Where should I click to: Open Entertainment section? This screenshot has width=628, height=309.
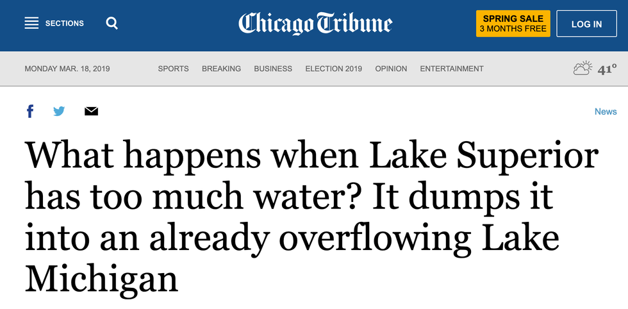[x=452, y=69]
